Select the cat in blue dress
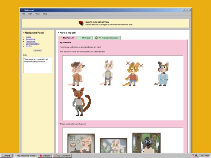The image size is (211, 158). click(162, 74)
